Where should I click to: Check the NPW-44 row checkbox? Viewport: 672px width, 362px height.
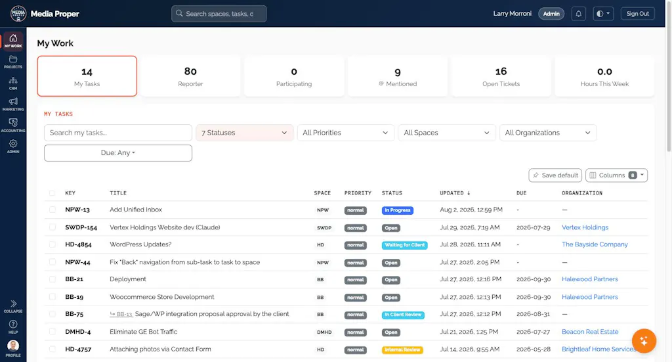52,262
